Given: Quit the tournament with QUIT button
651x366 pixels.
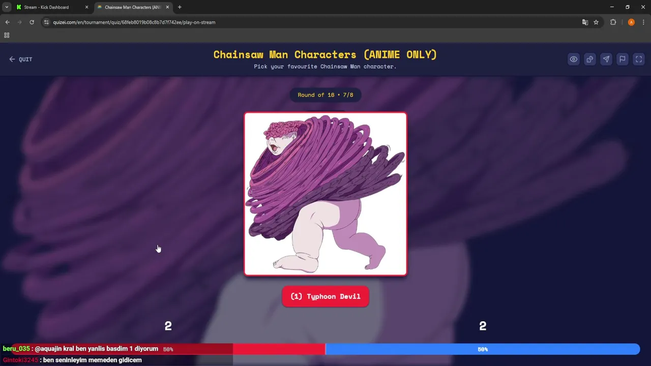Looking at the screenshot, I should (x=20, y=59).
